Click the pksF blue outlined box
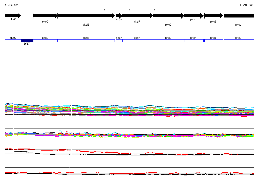The image size is (259, 181). [138, 41]
